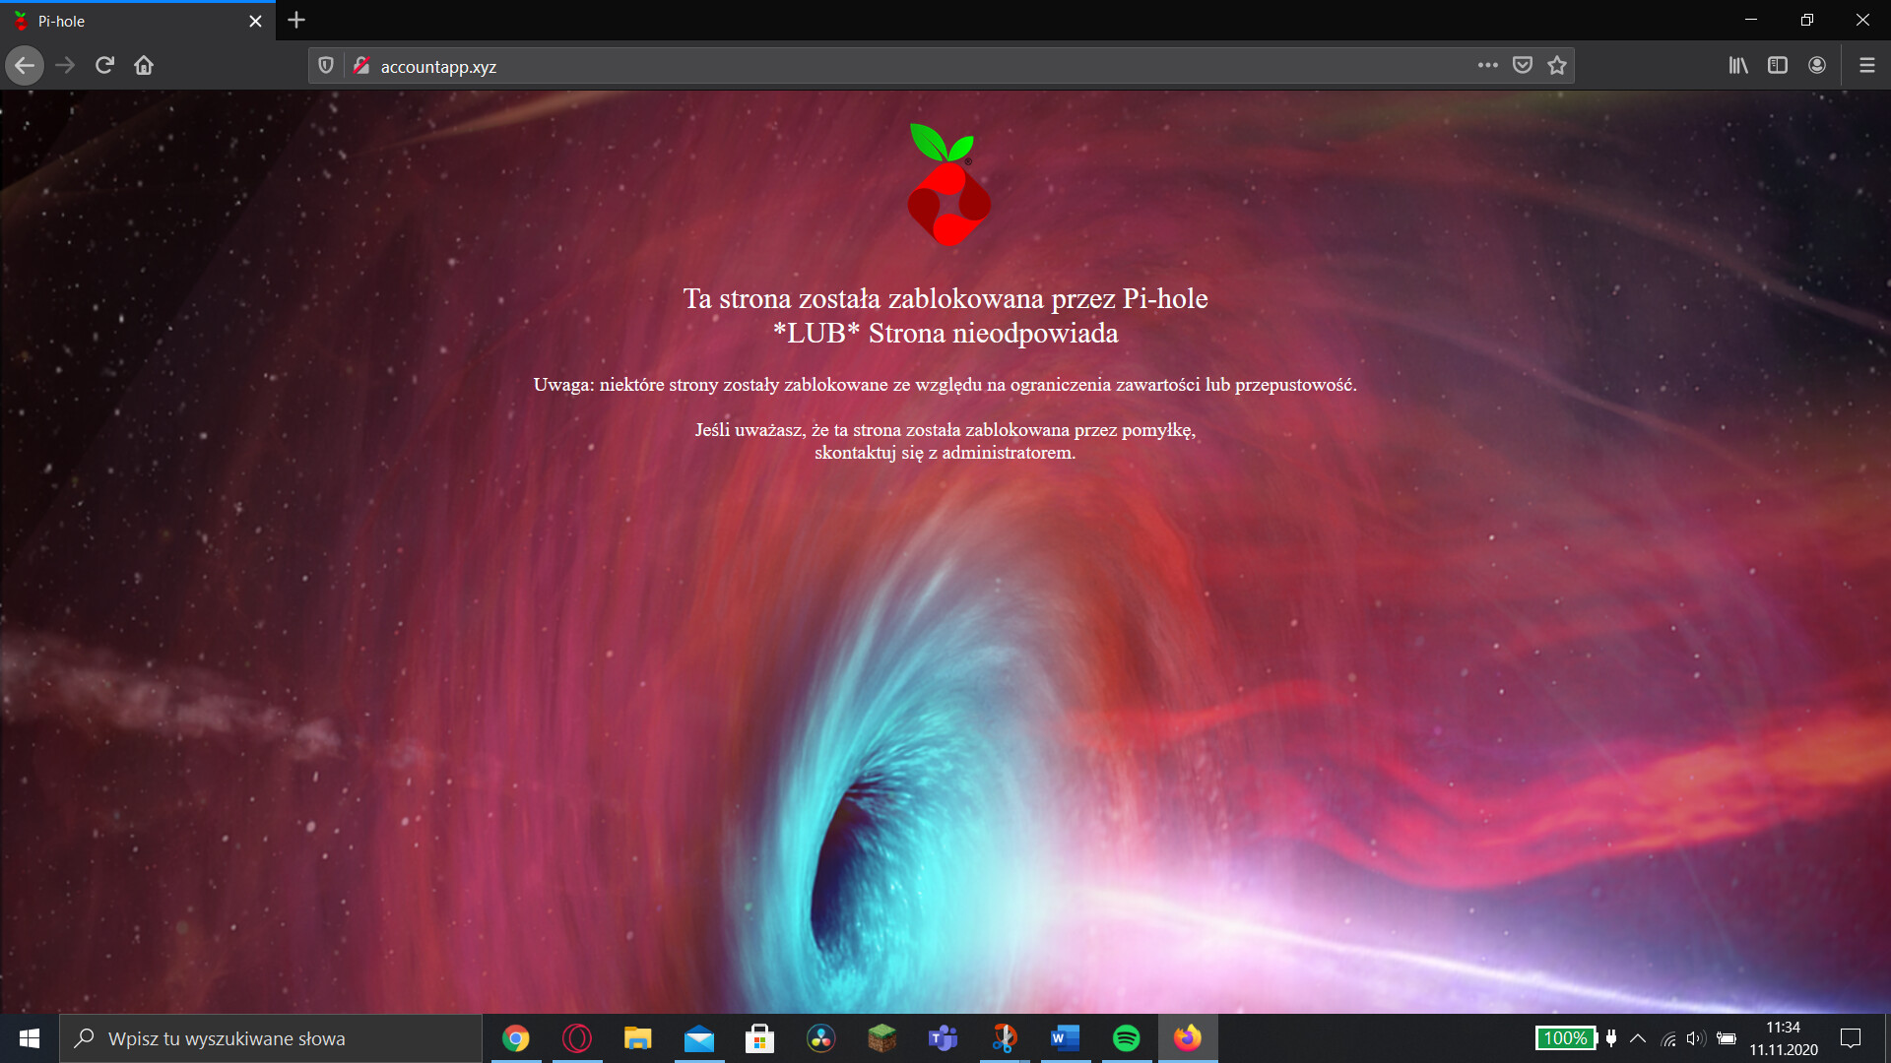Close the Pi-hole tab
The image size is (1891, 1063).
[x=255, y=21]
